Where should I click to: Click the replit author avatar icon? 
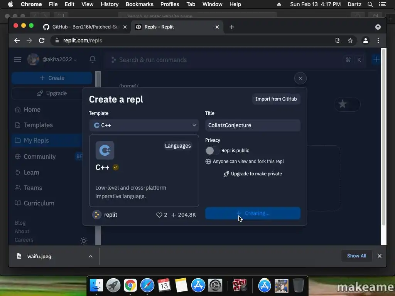[96, 215]
